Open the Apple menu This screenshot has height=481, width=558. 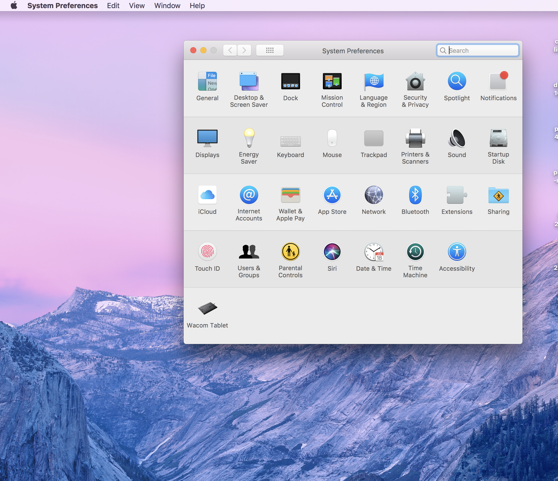tap(14, 5)
